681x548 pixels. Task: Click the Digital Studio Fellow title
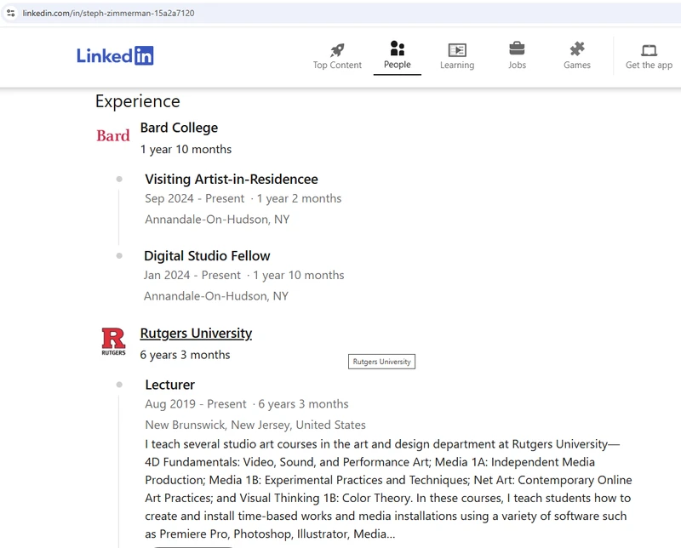tap(207, 256)
